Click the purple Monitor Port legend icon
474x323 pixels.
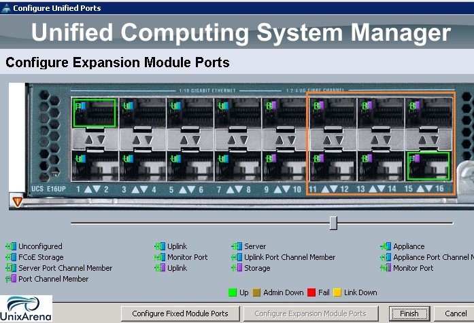click(386, 268)
